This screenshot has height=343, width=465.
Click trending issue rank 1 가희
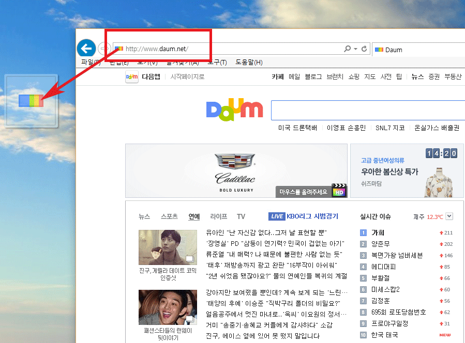378,232
